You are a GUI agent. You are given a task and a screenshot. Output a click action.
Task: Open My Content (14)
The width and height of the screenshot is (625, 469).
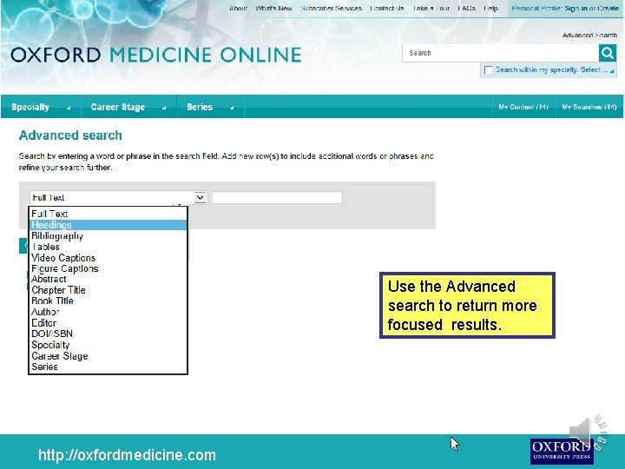pyautogui.click(x=523, y=107)
